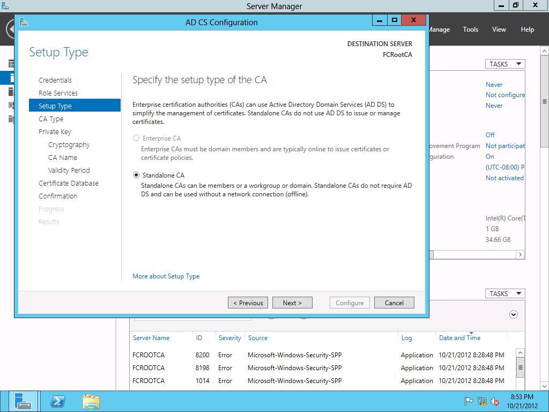Launch Windows PowerShell from the taskbar
The width and height of the screenshot is (549, 412).
[58, 401]
